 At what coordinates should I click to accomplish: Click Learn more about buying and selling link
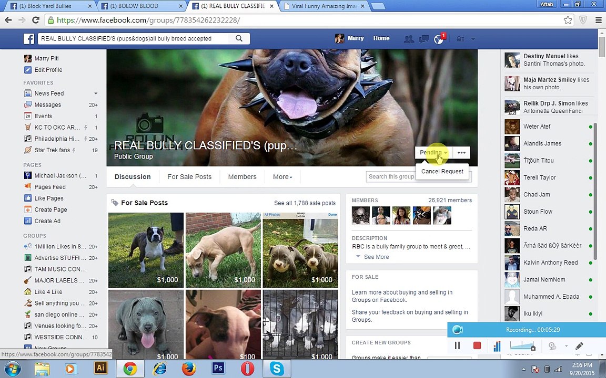(402, 296)
